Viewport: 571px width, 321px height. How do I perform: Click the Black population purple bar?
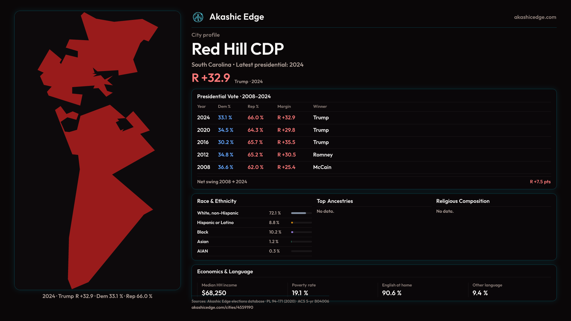(293, 232)
